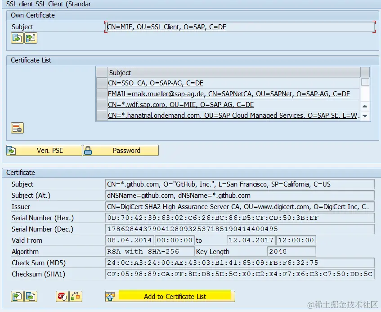Image resolution: width=381 pixels, height=312 pixels.
Task: Click the Own Certificate group title
Action: click(x=33, y=15)
